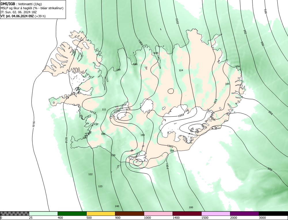Click the value 129 off the southwest coast
This screenshot has width=288, height=220.
(113, 155)
